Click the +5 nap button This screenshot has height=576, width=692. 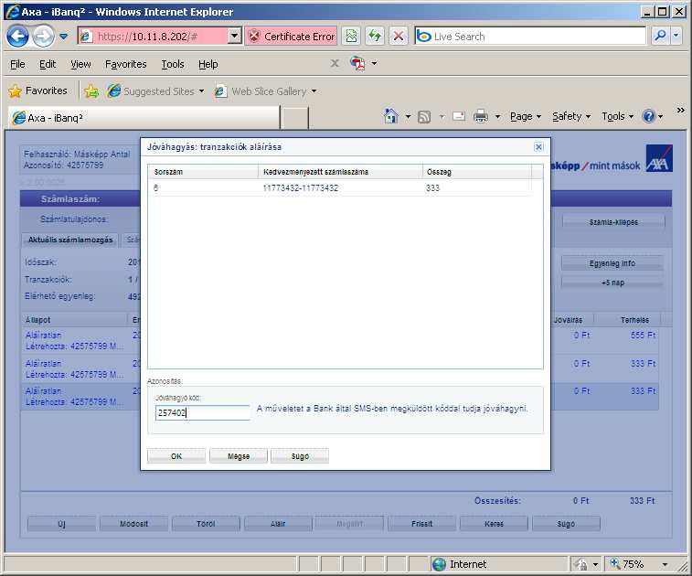[612, 283]
